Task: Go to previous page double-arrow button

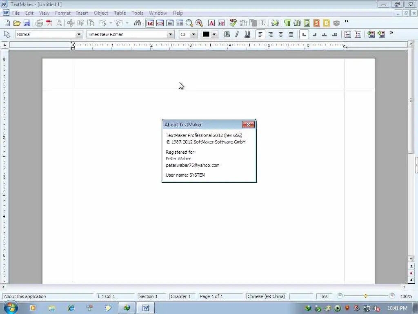Action: coord(411,267)
